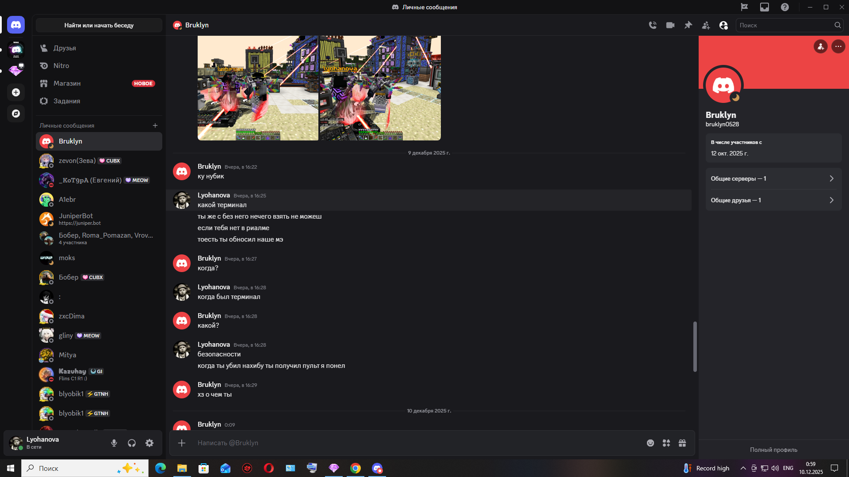Open the gift icon in message bar

coord(682,443)
